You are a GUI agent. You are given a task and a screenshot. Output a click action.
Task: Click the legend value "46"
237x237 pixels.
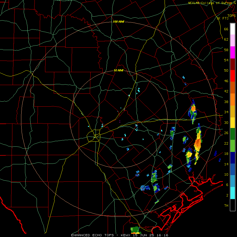coord(226,81)
